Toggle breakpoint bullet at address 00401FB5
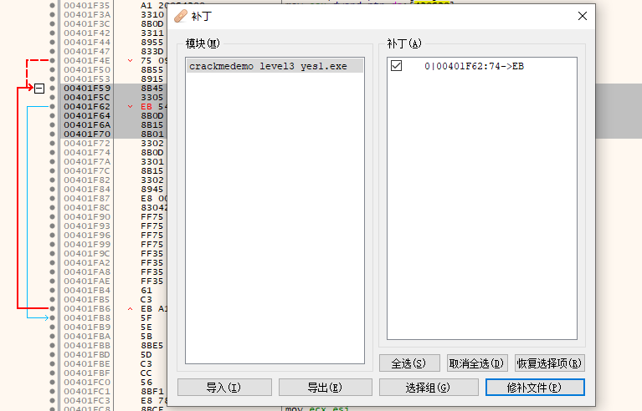This screenshot has width=642, height=411. (x=52, y=299)
